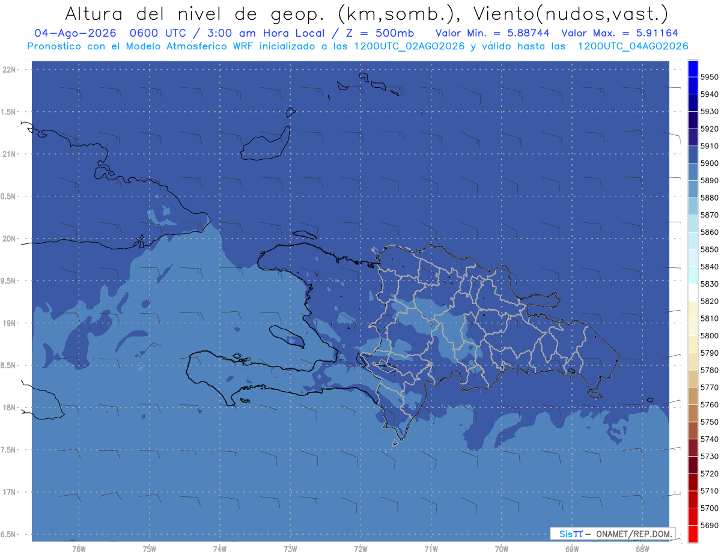The width and height of the screenshot is (721, 557).
Task: Click the 70W longitude label
Action: pos(502,549)
